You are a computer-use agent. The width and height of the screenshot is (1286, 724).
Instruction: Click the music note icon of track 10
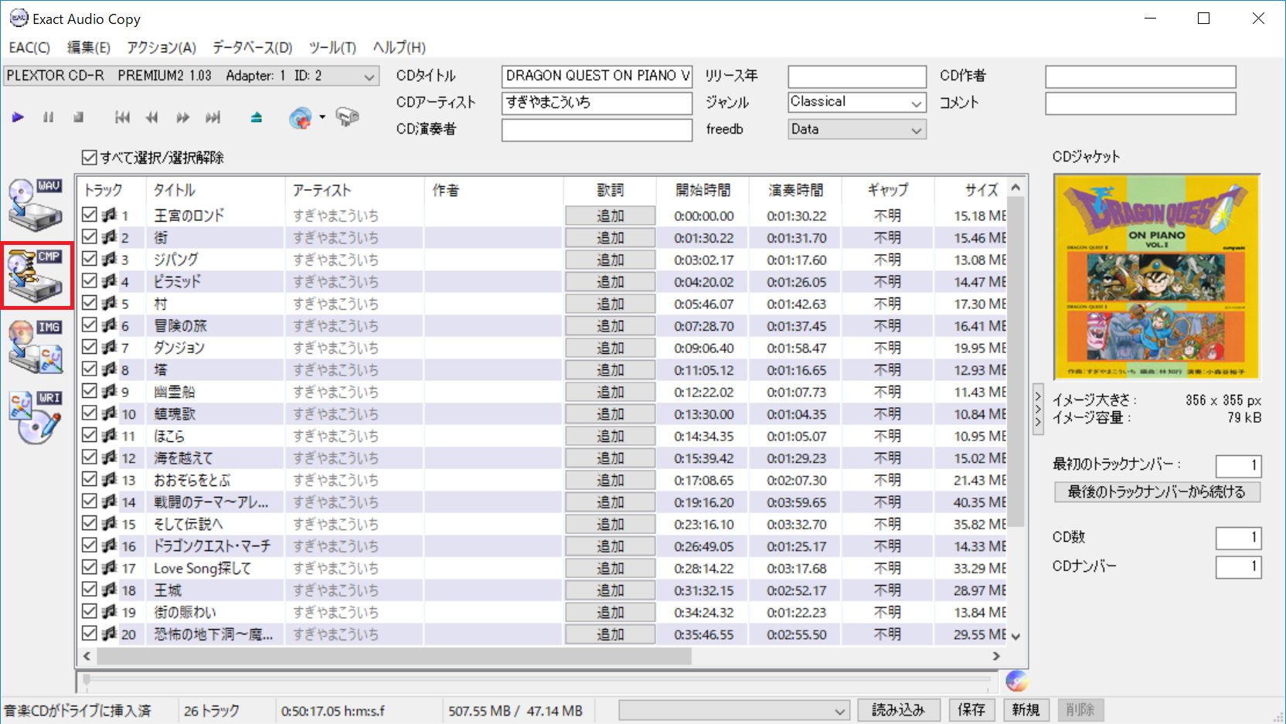(110, 413)
